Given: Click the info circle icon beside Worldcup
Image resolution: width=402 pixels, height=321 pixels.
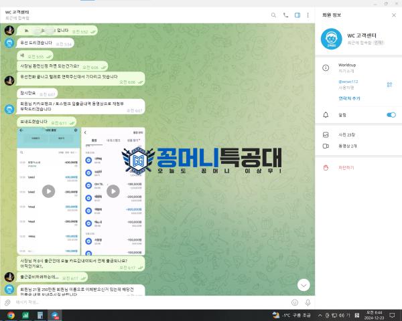Looking at the screenshot, I should [x=326, y=68].
